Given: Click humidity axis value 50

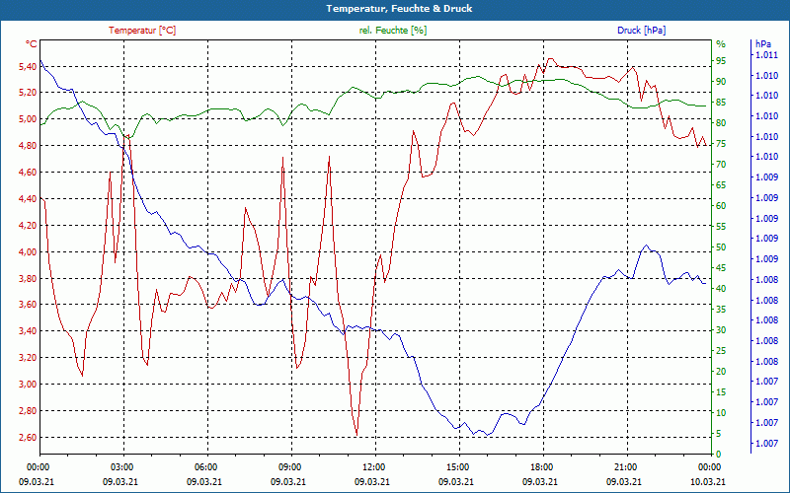Looking at the screenshot, I should (721, 247).
